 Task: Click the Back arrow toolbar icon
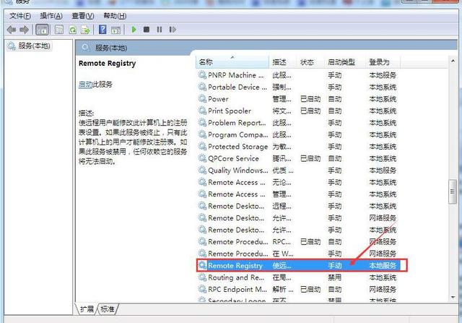click(12, 30)
